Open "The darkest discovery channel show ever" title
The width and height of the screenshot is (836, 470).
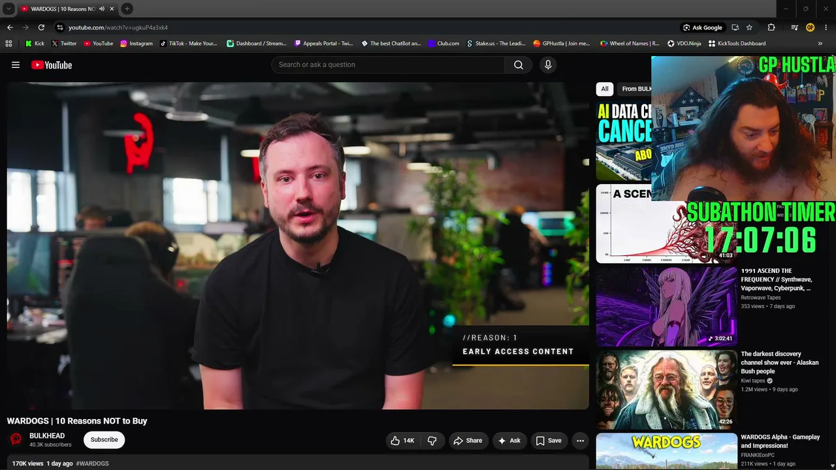click(780, 362)
